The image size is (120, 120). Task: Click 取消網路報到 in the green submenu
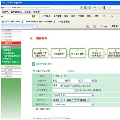9,53
